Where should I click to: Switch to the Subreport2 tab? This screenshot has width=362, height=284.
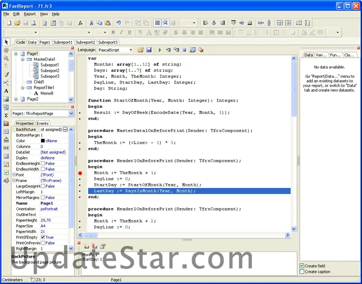(x=85, y=42)
